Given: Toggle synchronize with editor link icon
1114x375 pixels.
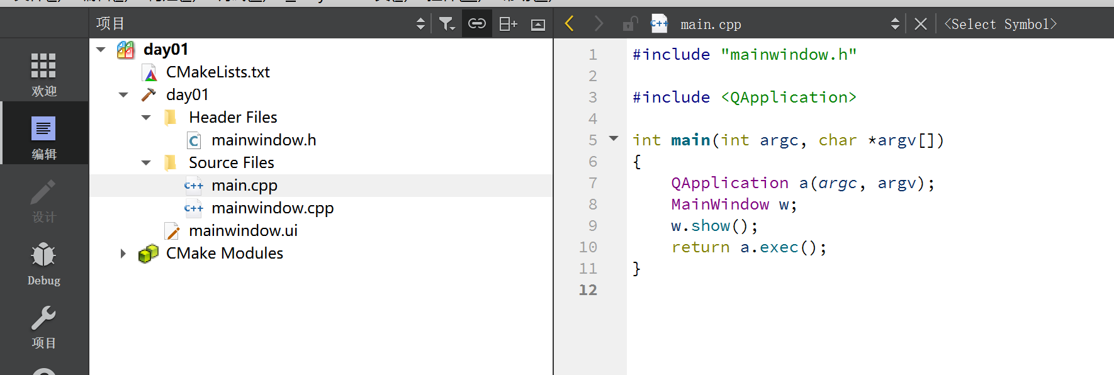Looking at the screenshot, I should coord(476,24).
